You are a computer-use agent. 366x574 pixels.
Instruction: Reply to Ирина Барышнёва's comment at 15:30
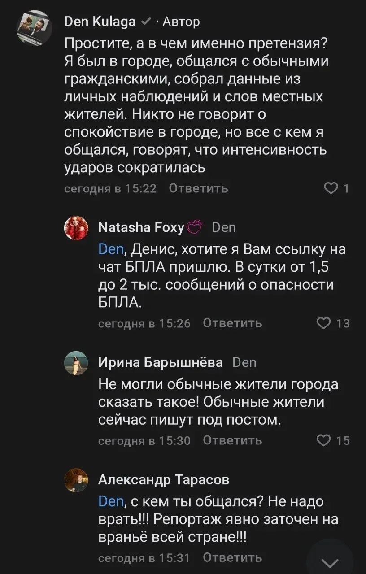[232, 441]
